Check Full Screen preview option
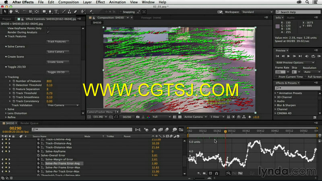The image size is (322, 181). pyautogui.click(x=305, y=77)
